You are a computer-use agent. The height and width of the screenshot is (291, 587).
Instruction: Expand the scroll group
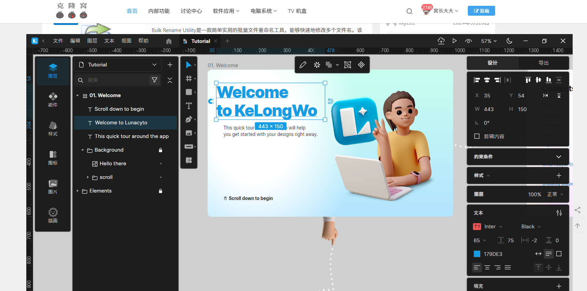[x=88, y=177]
